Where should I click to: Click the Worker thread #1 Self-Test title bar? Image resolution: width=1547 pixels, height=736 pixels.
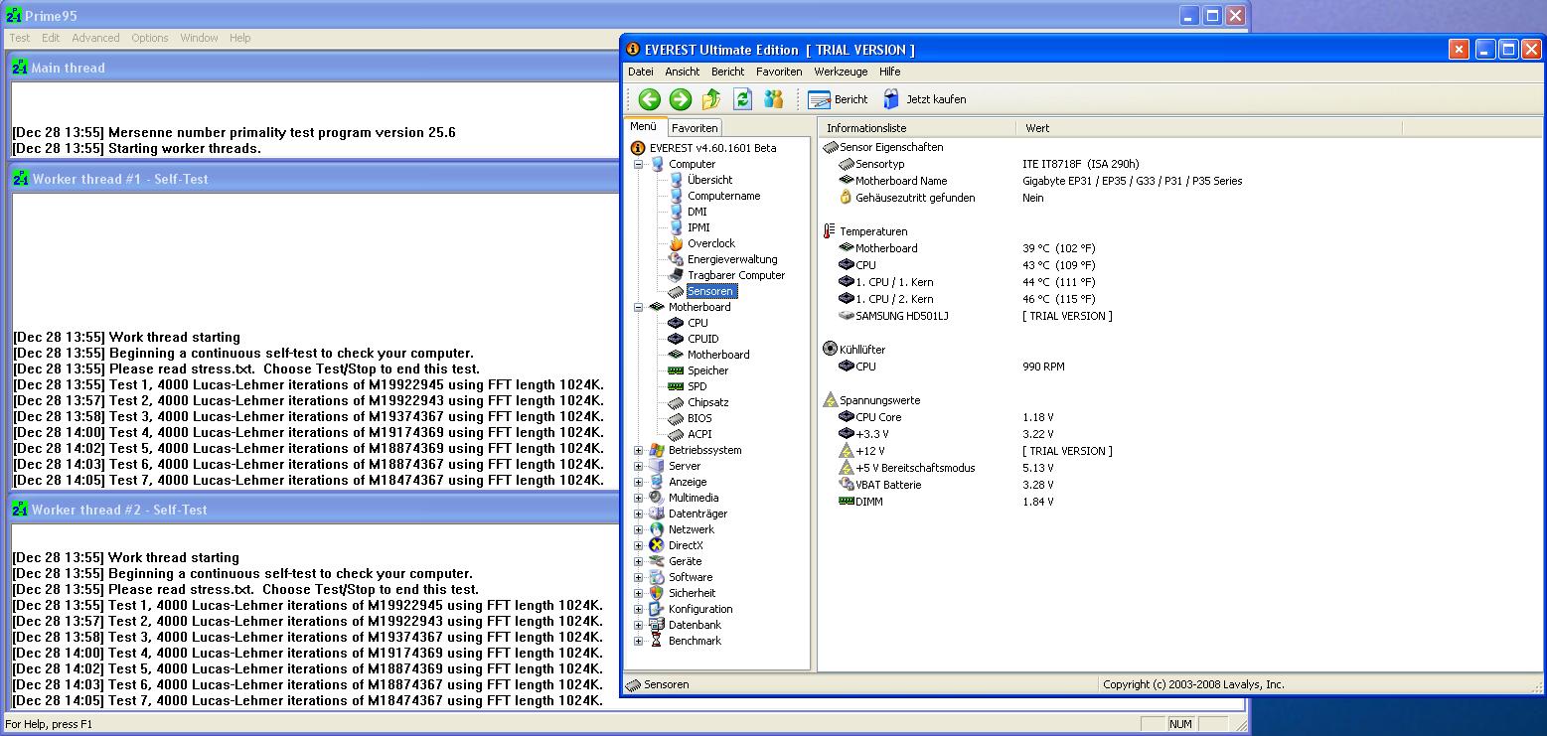[313, 179]
